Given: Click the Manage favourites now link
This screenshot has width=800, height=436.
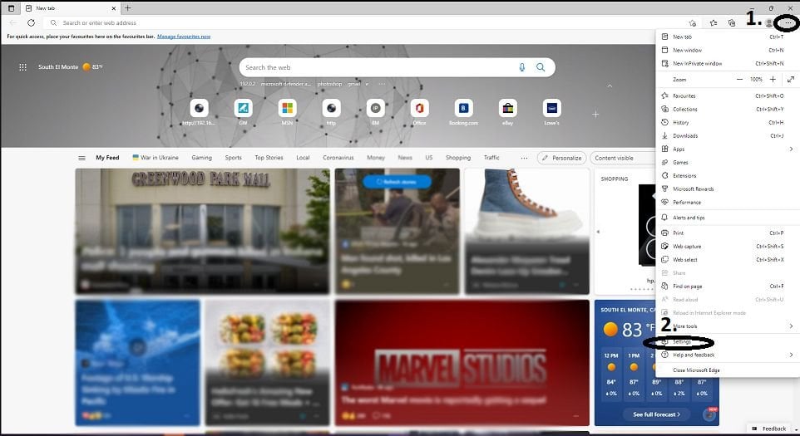Looking at the screenshot, I should click(184, 37).
